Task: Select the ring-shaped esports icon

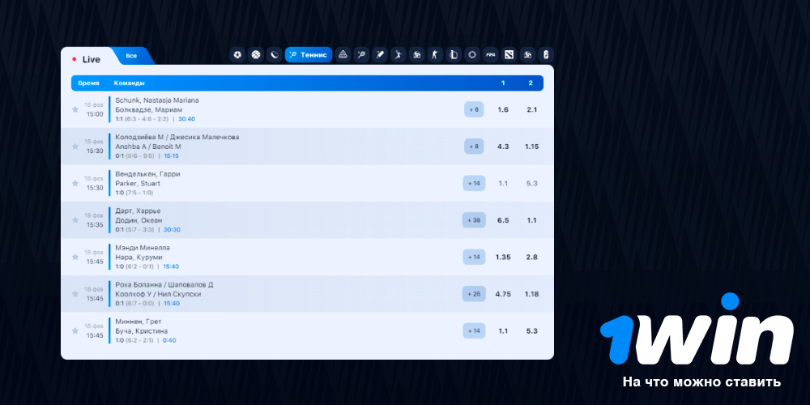Action: coord(471,55)
